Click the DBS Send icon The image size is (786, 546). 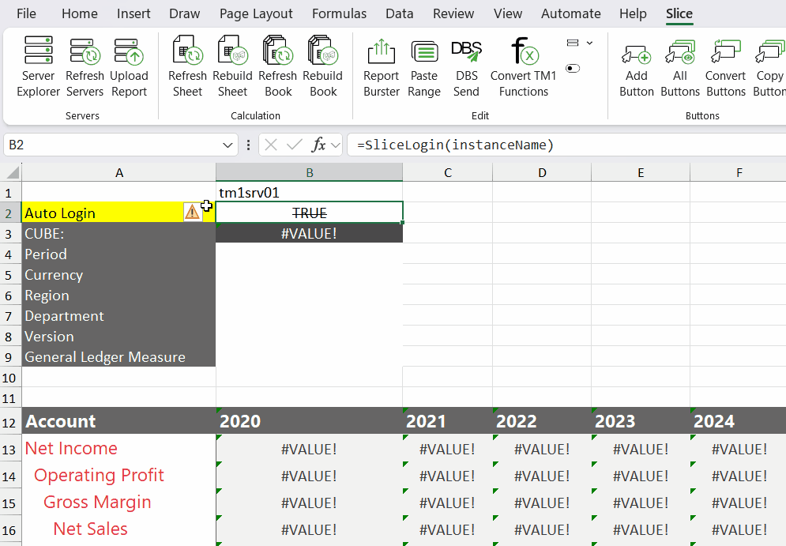point(466,67)
